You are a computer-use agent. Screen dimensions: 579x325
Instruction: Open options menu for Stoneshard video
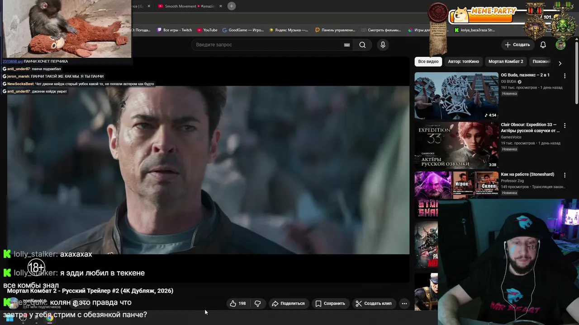click(565, 175)
